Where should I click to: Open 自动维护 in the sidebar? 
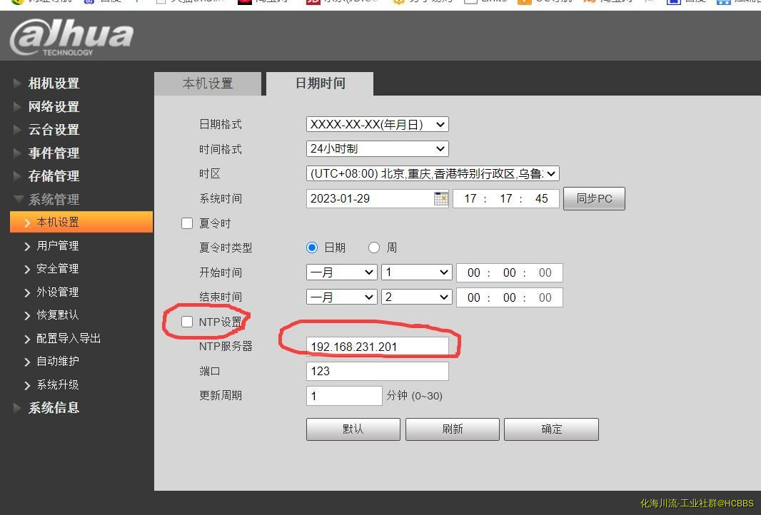click(57, 361)
